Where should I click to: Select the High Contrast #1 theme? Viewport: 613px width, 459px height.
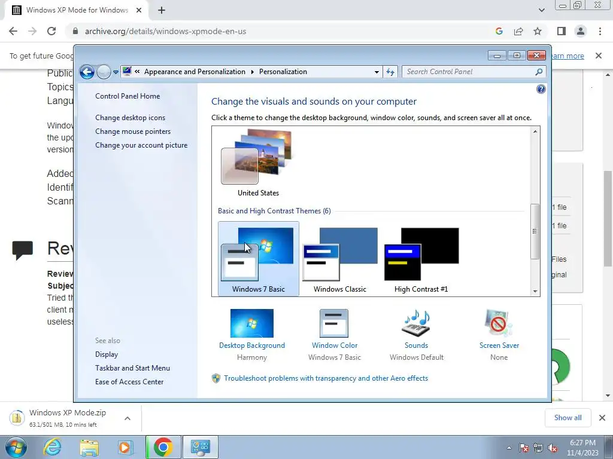pyautogui.click(x=421, y=259)
